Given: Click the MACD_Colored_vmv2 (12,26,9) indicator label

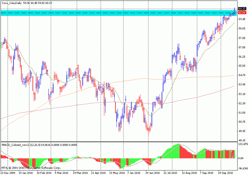Looking at the screenshot, I should click(21, 145).
